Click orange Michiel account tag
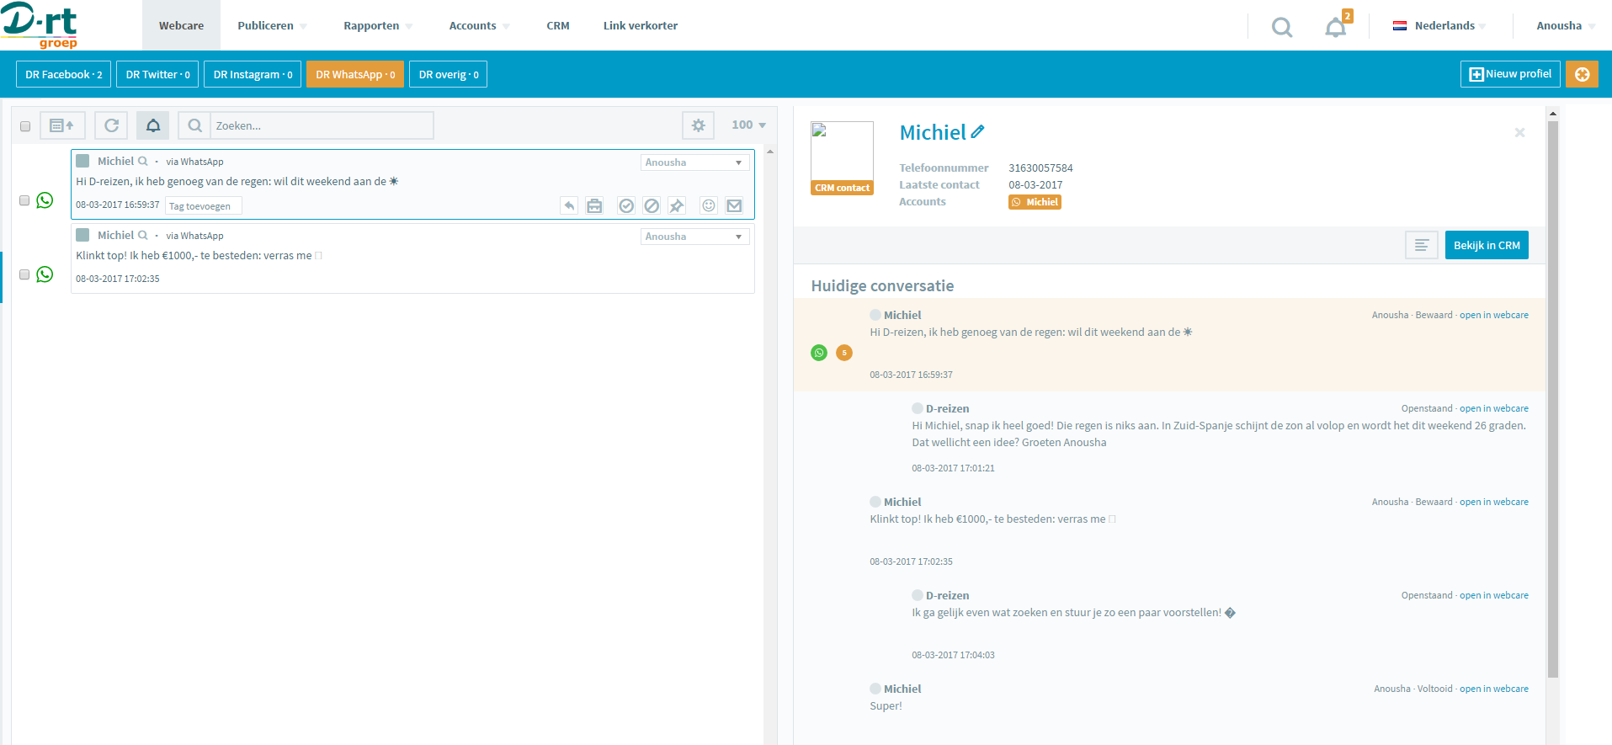 tap(1035, 202)
